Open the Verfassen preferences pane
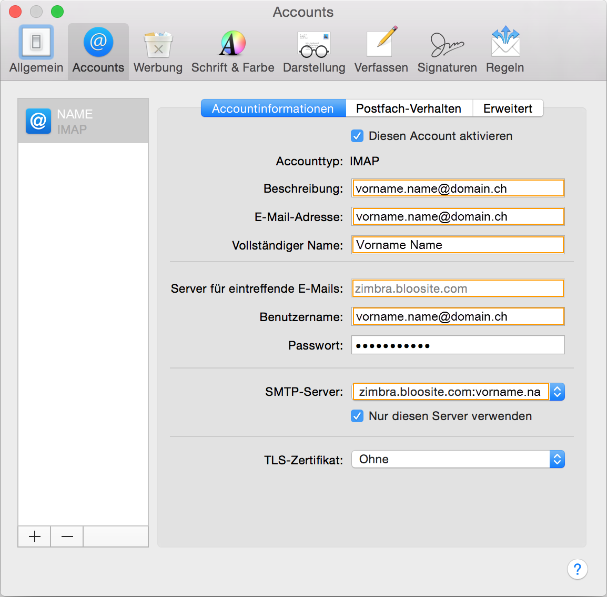Viewport: 607px width, 597px height. pos(381,51)
